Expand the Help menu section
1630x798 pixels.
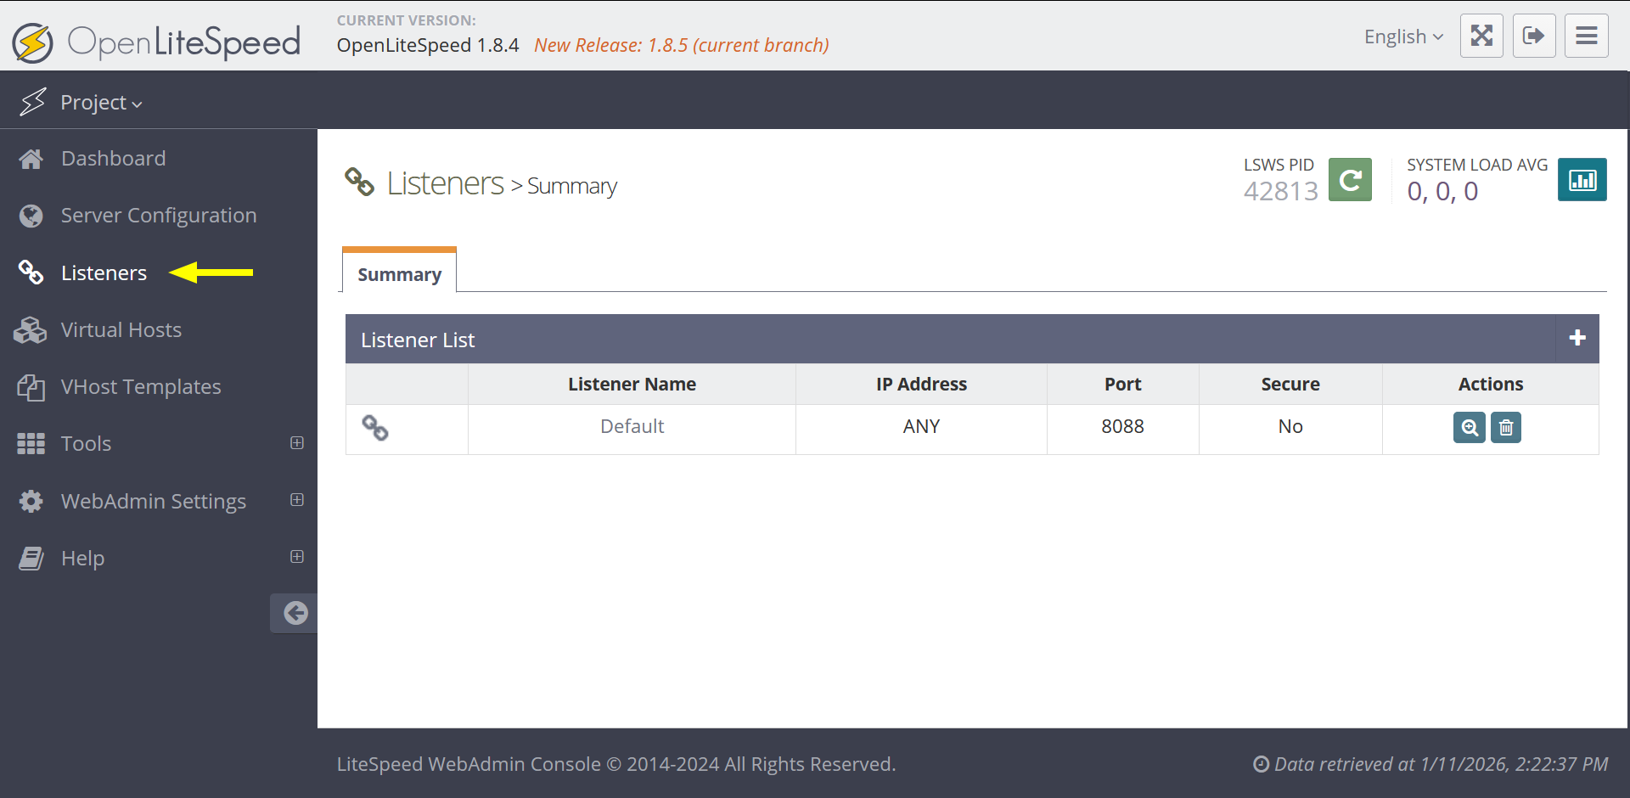click(x=297, y=557)
